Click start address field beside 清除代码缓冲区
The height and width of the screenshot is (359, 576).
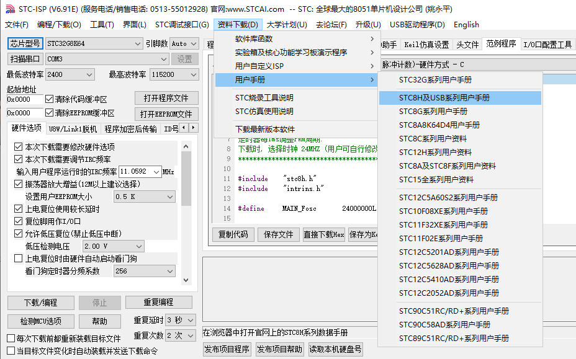coord(25,99)
